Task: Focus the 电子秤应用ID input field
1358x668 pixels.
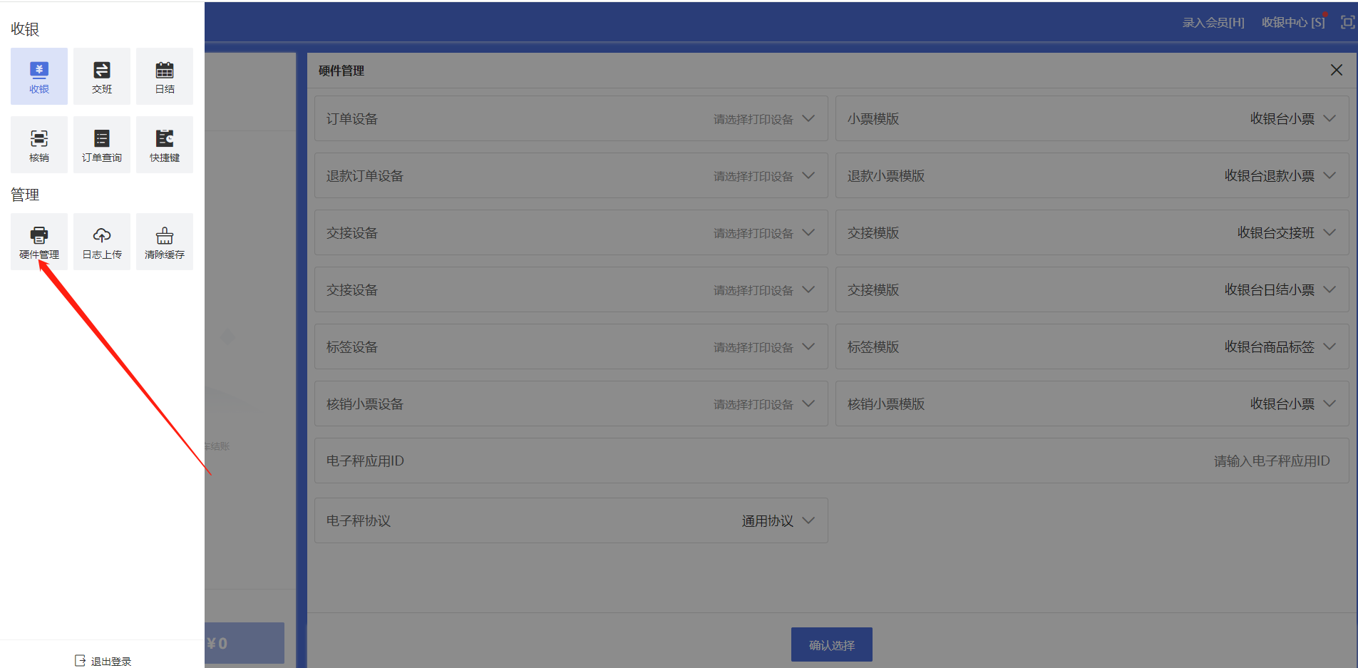Action: (x=831, y=461)
